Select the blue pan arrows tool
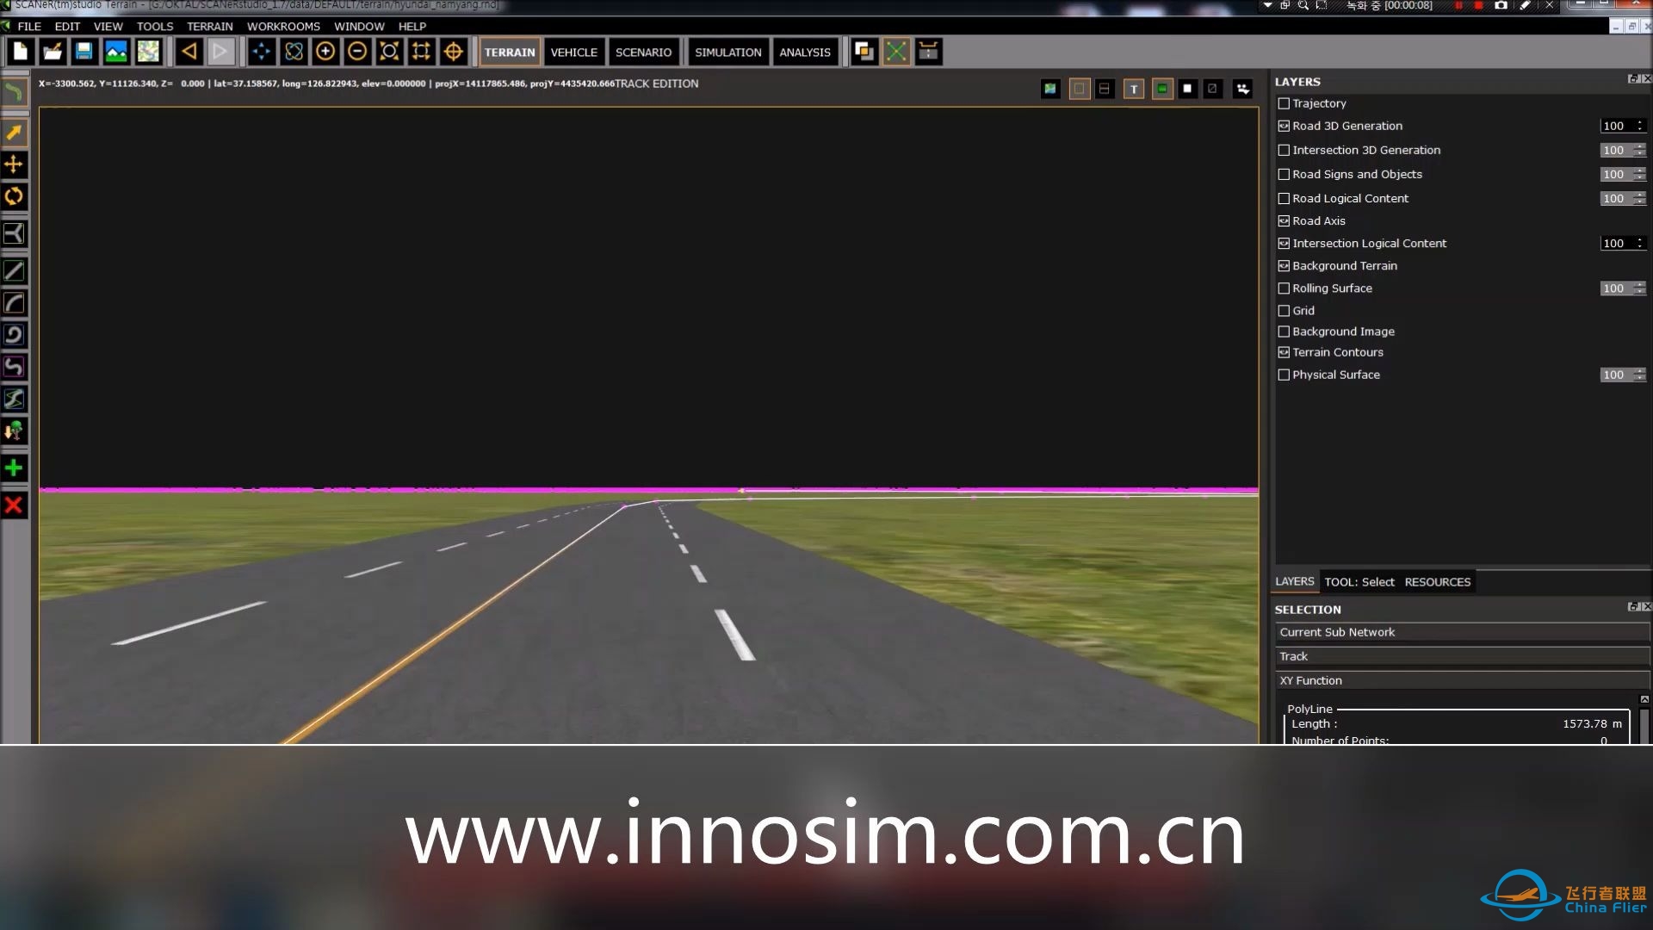The width and height of the screenshot is (1653, 930). coord(262,52)
